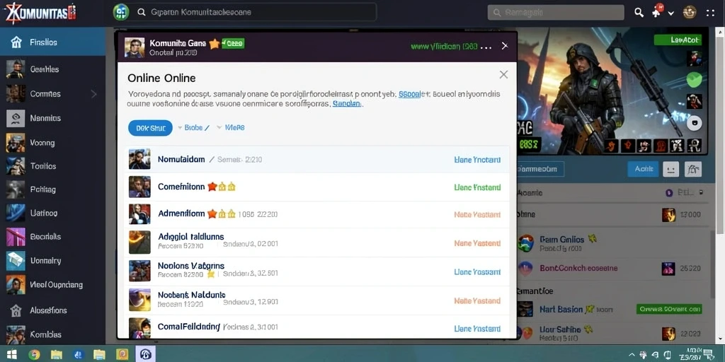Open the four-dot apps grid icon
This screenshot has height=362, width=725.
coord(711,13)
